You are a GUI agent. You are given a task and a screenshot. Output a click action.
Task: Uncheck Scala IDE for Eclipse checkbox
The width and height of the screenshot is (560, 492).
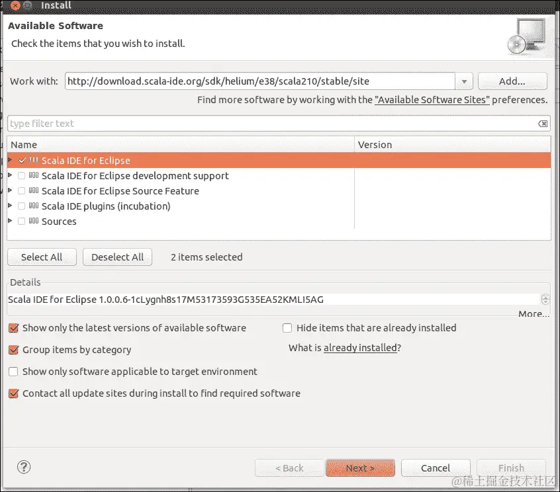[x=22, y=160]
